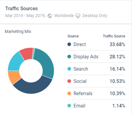Click the Search light blue legend dot
The height and width of the screenshot is (114, 132).
point(69,69)
